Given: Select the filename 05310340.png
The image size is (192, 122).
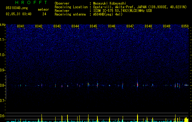Looking at the screenshot, I should coord(17,8).
